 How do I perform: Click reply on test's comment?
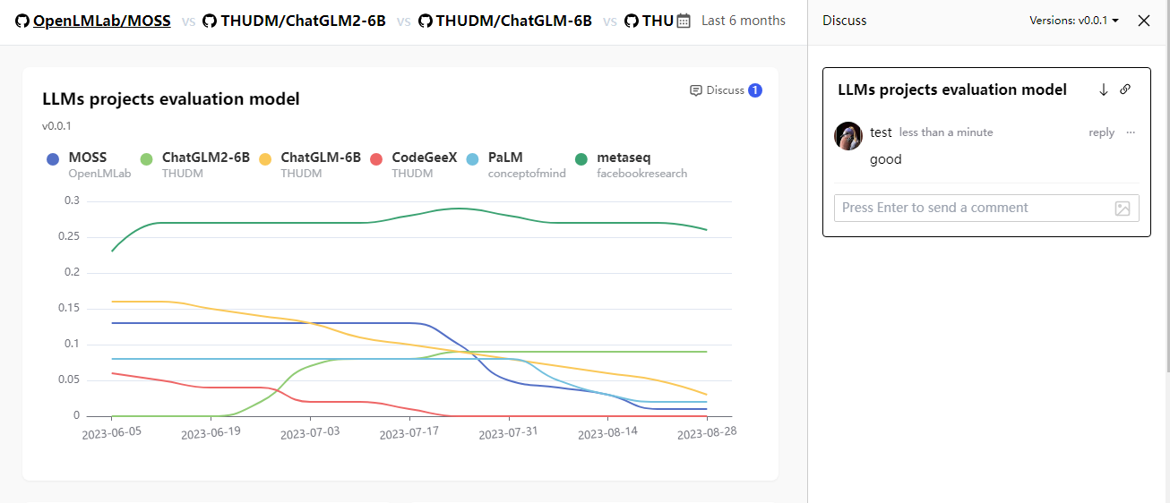1102,132
